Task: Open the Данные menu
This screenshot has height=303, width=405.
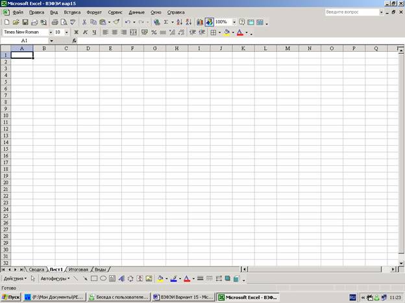Action: click(136, 12)
